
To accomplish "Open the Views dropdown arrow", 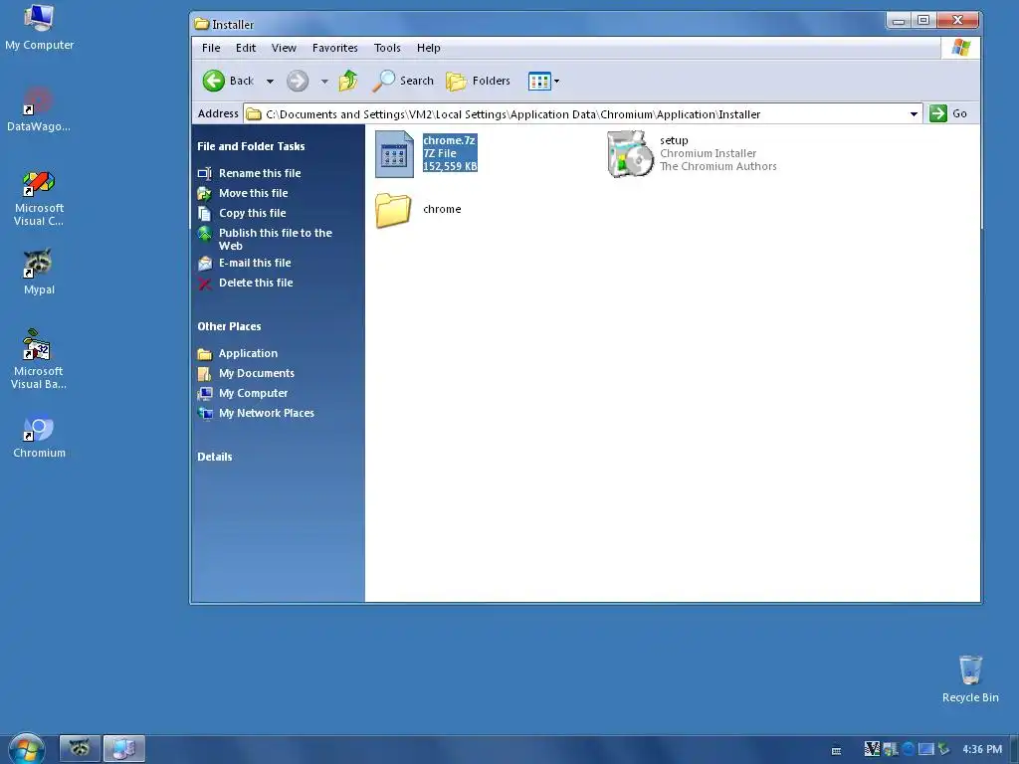I will 556,82.
